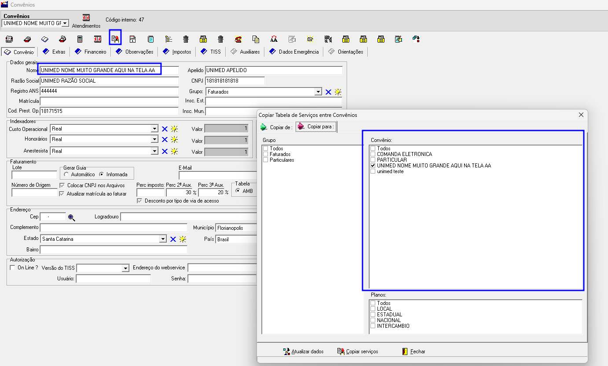Close the Copiar Tabela de Serviços dialog
Viewport: 608px width, 366px height.
(x=581, y=115)
